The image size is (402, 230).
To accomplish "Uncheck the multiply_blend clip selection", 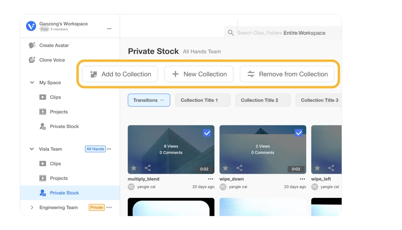I will [207, 133].
